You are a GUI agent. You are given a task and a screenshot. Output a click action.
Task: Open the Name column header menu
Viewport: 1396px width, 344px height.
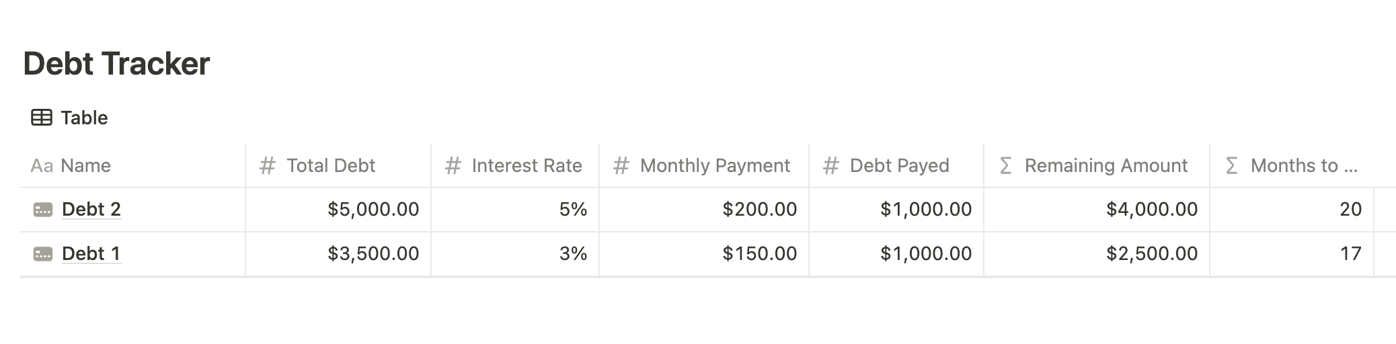pos(85,166)
